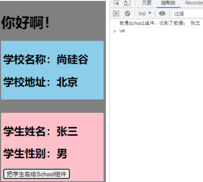Activate the inspect element picker icon
Screen dimensions: 203x182
117,3
